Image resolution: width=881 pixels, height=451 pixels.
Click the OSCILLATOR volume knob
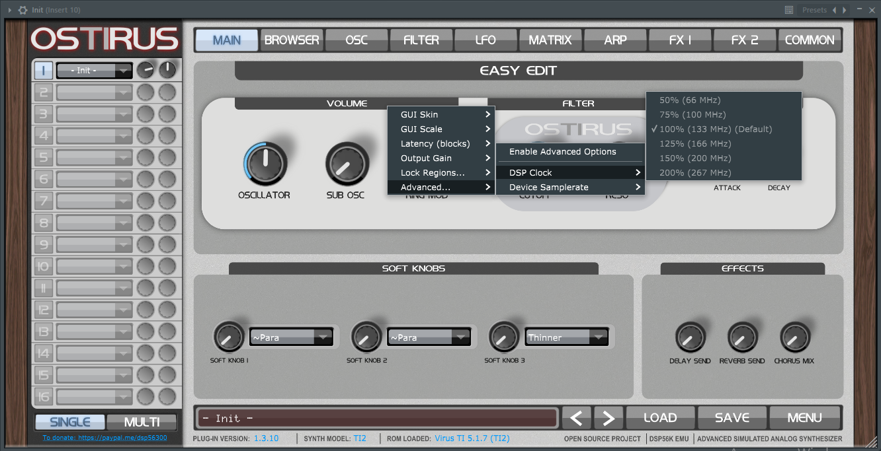(x=265, y=162)
